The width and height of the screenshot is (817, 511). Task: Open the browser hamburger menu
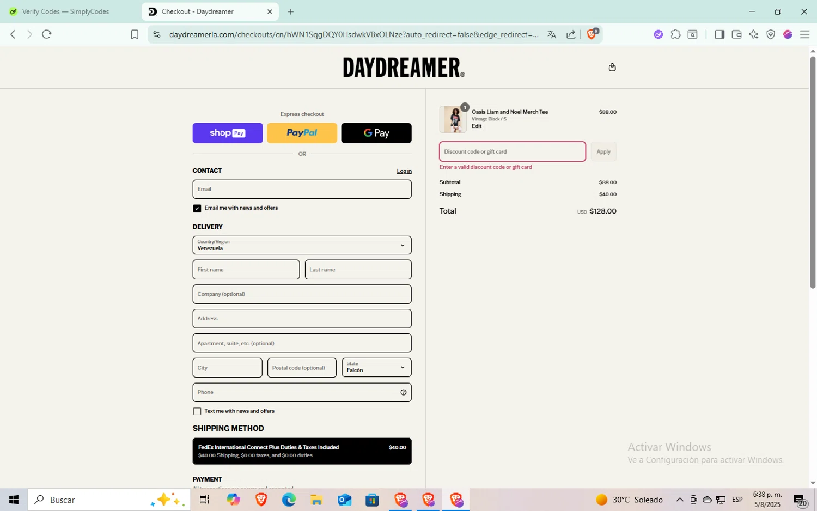point(804,34)
